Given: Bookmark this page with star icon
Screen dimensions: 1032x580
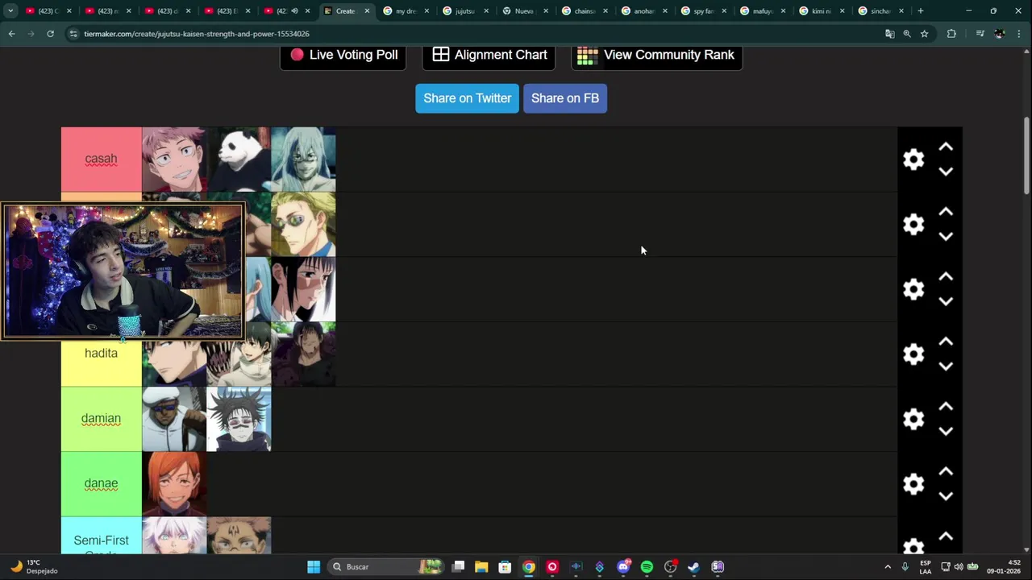Looking at the screenshot, I should (924, 34).
